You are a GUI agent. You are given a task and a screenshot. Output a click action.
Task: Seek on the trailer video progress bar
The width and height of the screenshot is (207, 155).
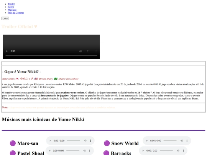(x=51, y=55)
